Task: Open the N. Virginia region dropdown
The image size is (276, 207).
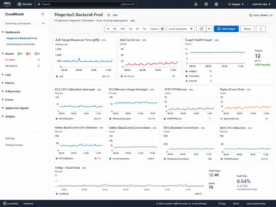Action: click(x=236, y=4)
